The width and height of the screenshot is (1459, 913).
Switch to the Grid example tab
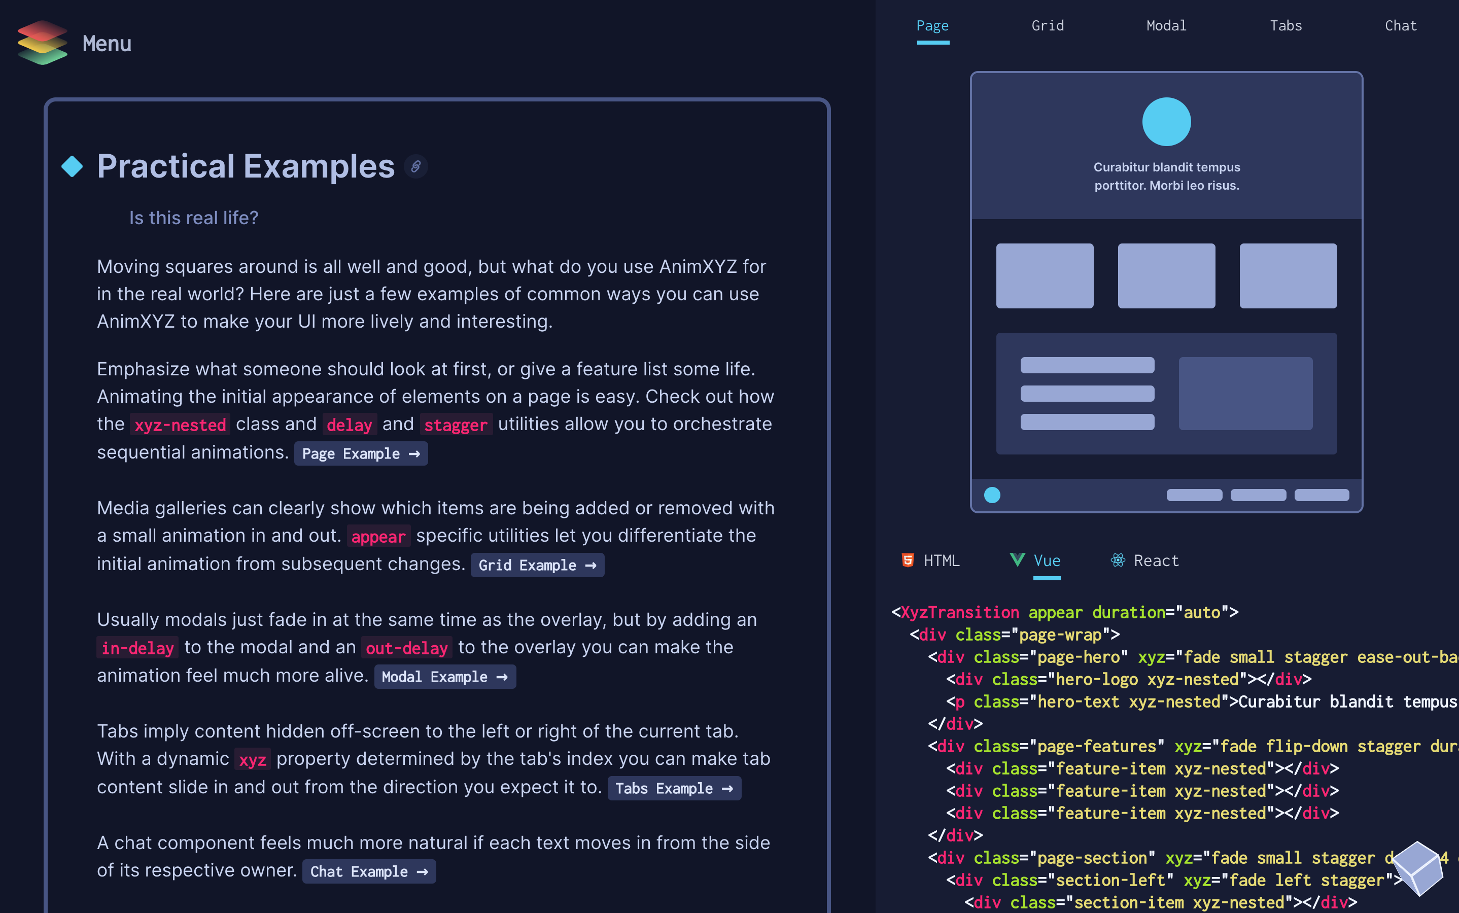click(1047, 25)
